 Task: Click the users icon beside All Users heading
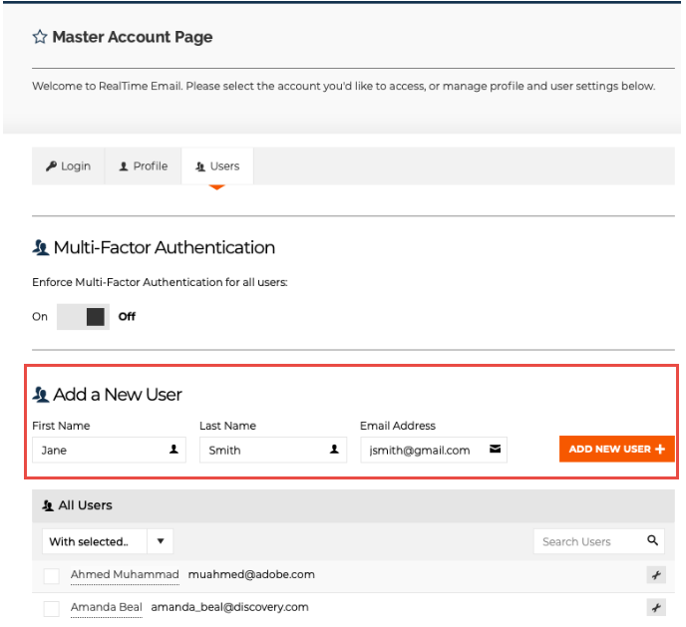(x=47, y=506)
